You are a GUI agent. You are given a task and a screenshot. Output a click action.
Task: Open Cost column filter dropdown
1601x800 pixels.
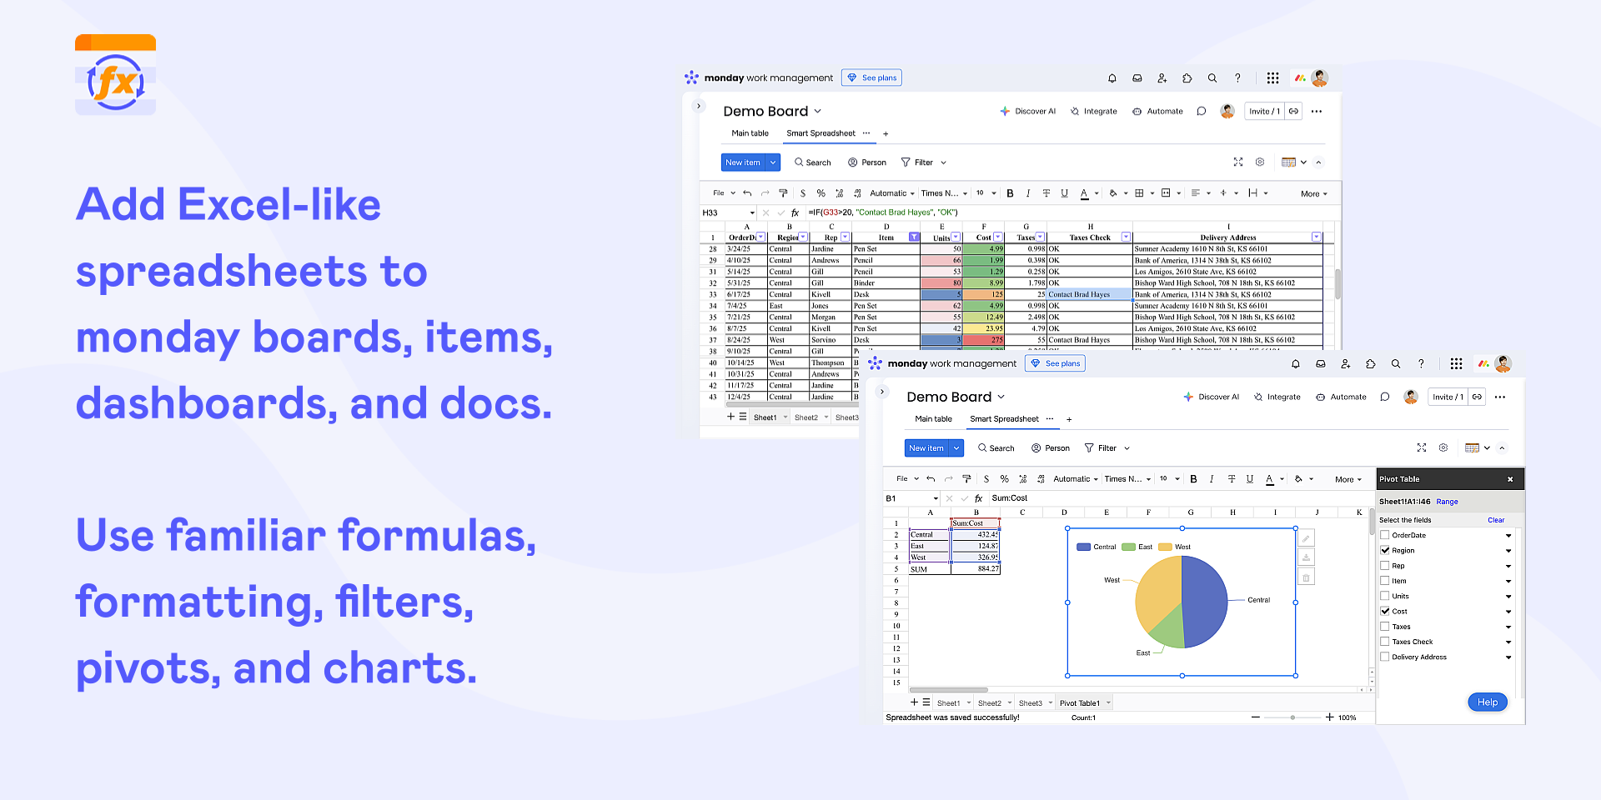click(x=998, y=237)
